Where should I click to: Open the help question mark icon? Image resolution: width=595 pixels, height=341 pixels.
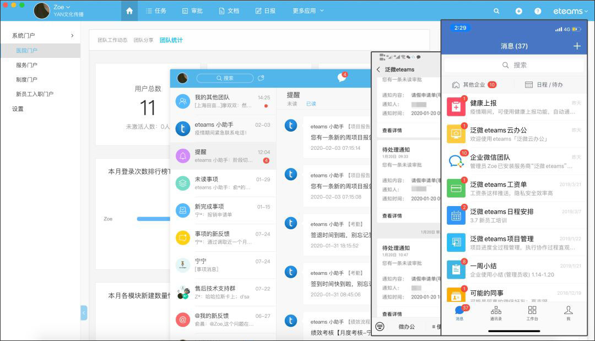click(x=538, y=11)
